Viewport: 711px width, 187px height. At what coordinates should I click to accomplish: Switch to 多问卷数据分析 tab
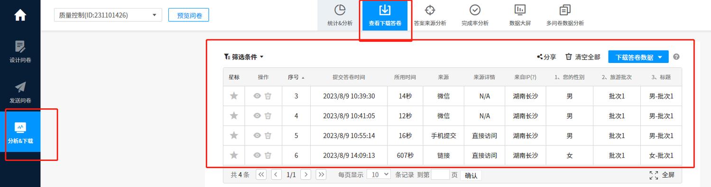point(565,15)
